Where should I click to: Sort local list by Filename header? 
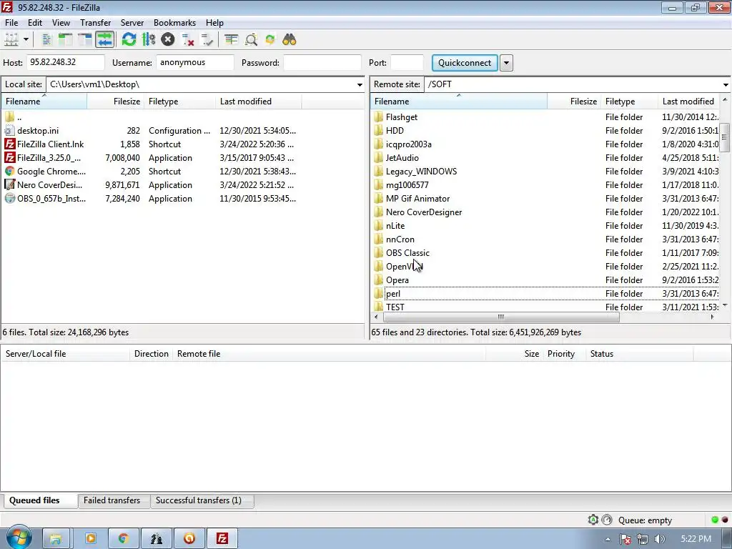(44, 102)
